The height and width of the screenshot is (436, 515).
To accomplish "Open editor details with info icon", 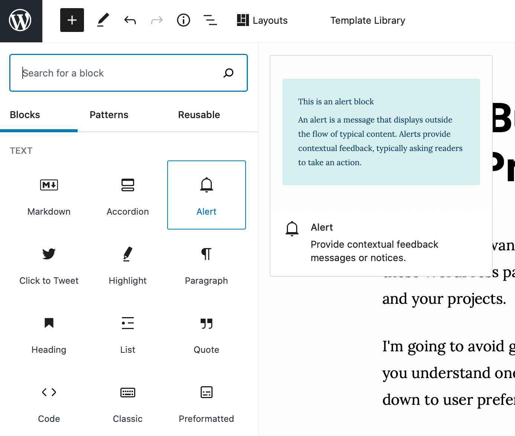I will tap(183, 20).
